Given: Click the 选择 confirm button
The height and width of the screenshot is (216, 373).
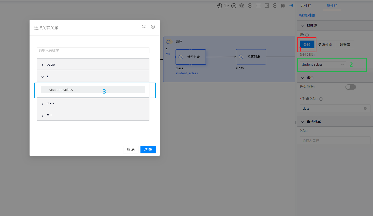Looking at the screenshot, I should (148, 149).
